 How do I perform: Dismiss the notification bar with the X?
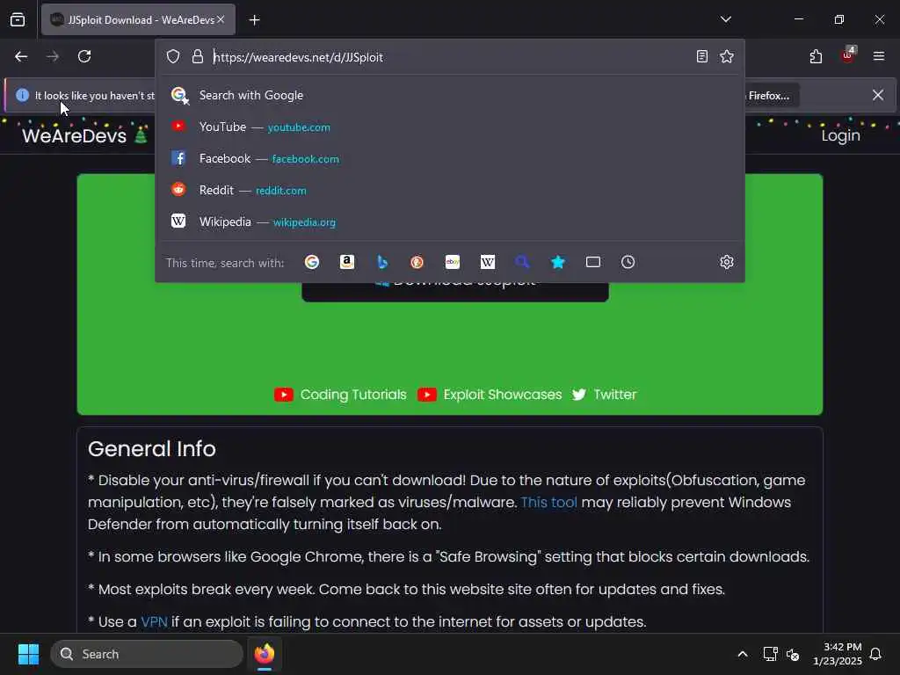point(878,95)
